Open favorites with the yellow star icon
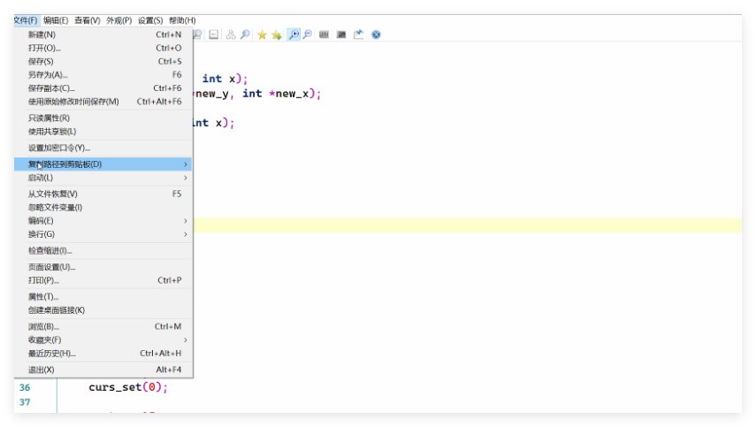Image resolution: width=756 pixels, height=427 pixels. pyautogui.click(x=262, y=34)
